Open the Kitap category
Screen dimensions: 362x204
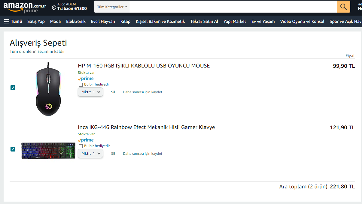click(125, 21)
